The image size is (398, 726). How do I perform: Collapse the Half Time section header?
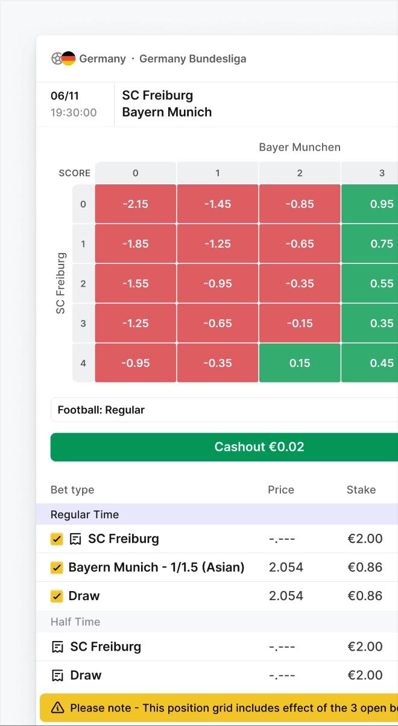coord(75,622)
